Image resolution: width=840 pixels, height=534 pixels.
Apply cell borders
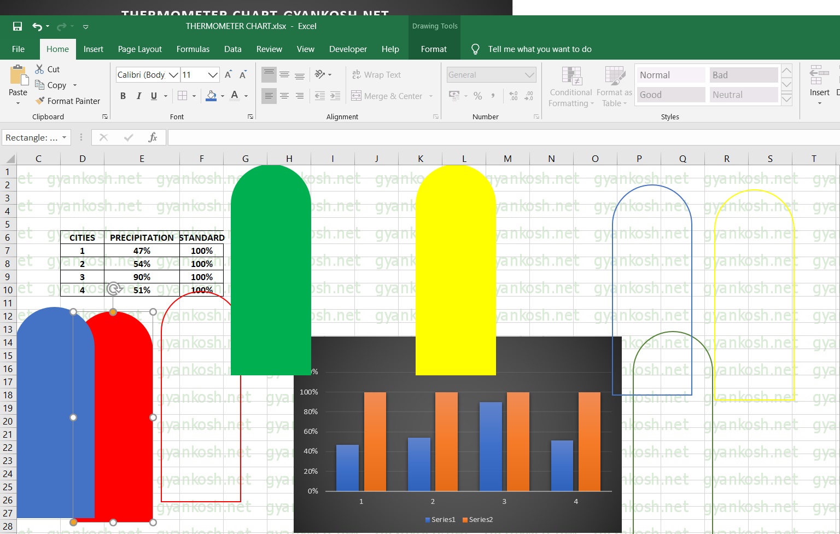tap(183, 96)
